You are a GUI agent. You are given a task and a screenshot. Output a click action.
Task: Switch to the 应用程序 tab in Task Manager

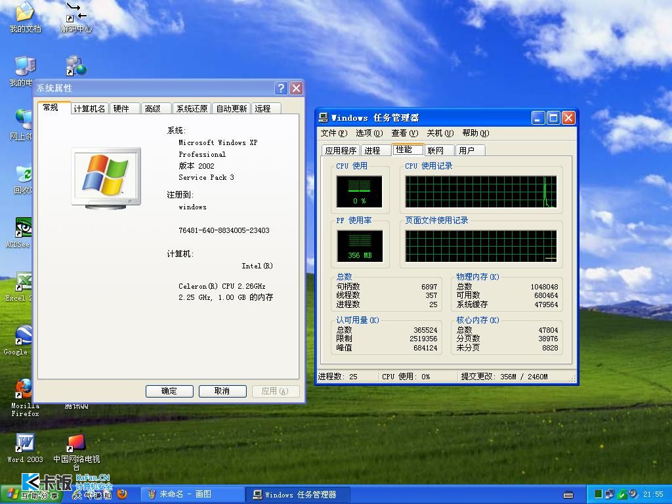pyautogui.click(x=341, y=150)
